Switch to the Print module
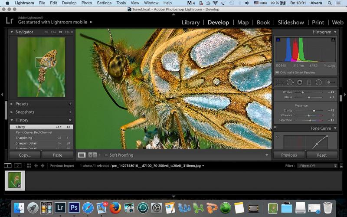347x217 pixels. (318, 23)
